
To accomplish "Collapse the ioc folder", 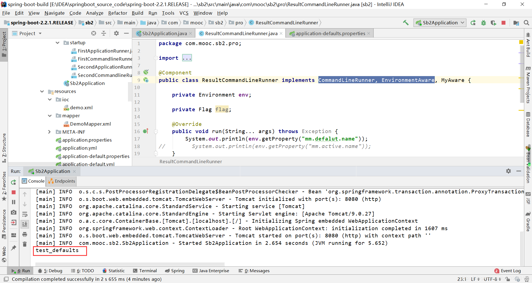I will [x=50, y=99].
